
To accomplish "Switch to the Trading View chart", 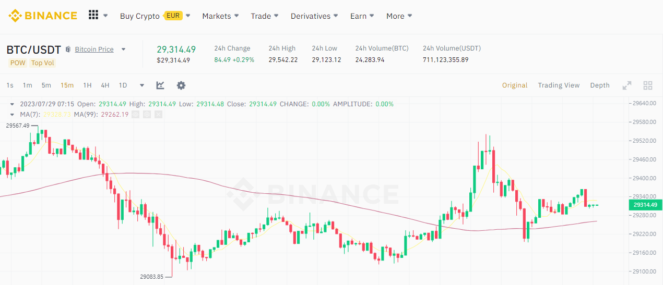I will point(559,85).
